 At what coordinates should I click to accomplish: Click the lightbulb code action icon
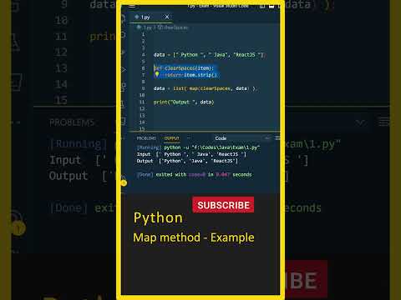157,74
